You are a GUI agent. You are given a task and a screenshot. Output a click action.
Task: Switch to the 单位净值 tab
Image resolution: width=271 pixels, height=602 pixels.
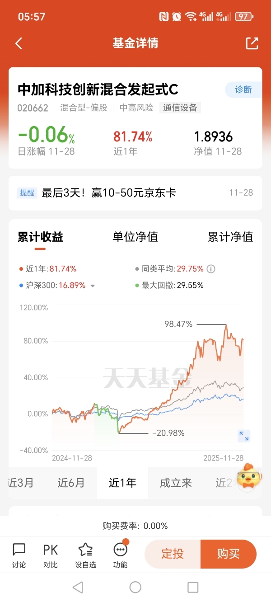point(135,237)
